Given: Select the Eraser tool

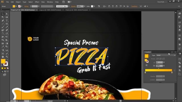Looking at the screenshot, I should coord(7,30).
